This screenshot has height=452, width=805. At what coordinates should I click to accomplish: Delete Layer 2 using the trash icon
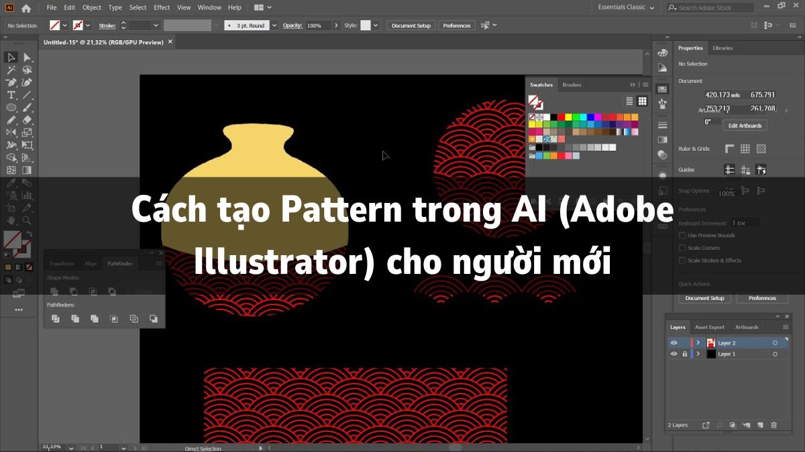(x=774, y=425)
